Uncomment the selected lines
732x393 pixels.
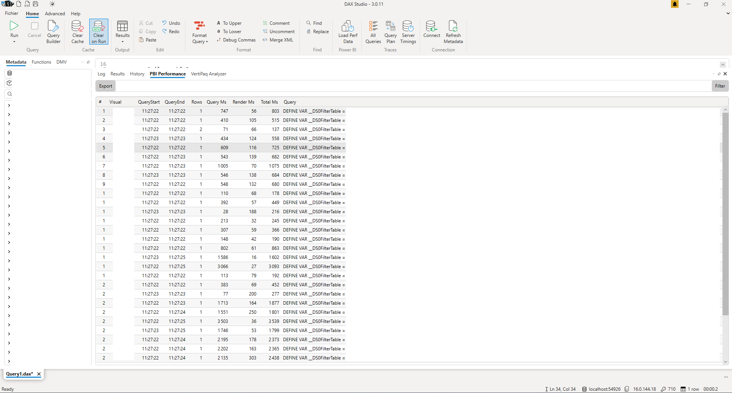point(278,32)
